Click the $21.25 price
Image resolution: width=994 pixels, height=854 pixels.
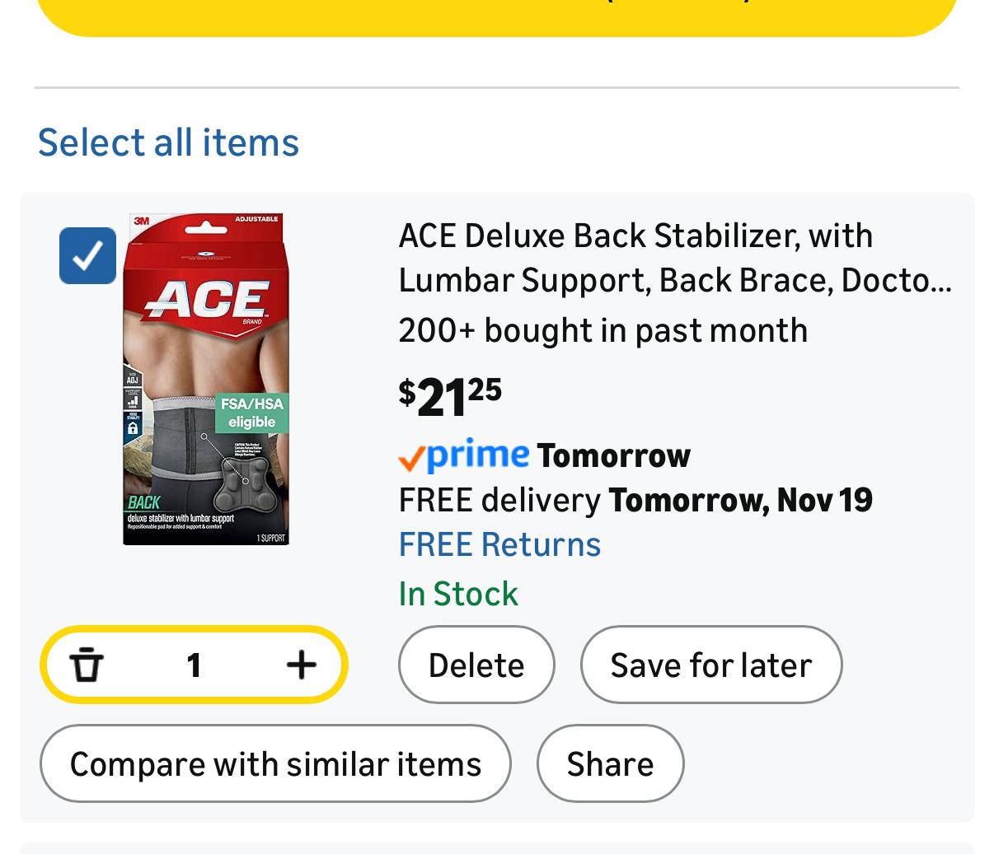(x=450, y=397)
